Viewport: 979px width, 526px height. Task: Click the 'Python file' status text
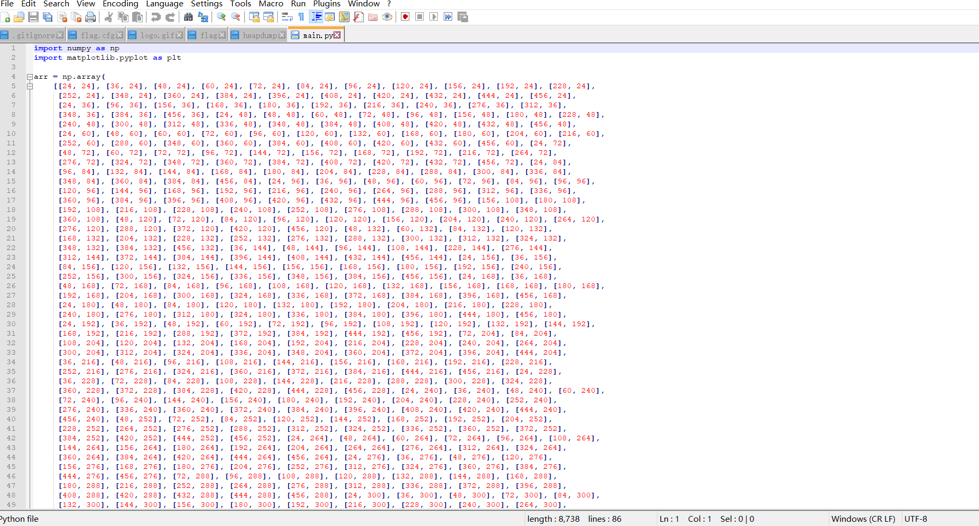pos(19,519)
